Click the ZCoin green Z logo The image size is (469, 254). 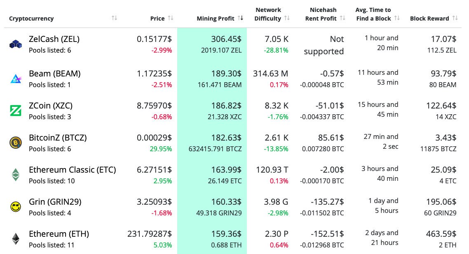point(15,111)
